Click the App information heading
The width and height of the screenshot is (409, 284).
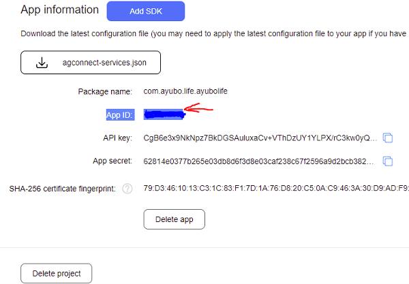(x=60, y=10)
